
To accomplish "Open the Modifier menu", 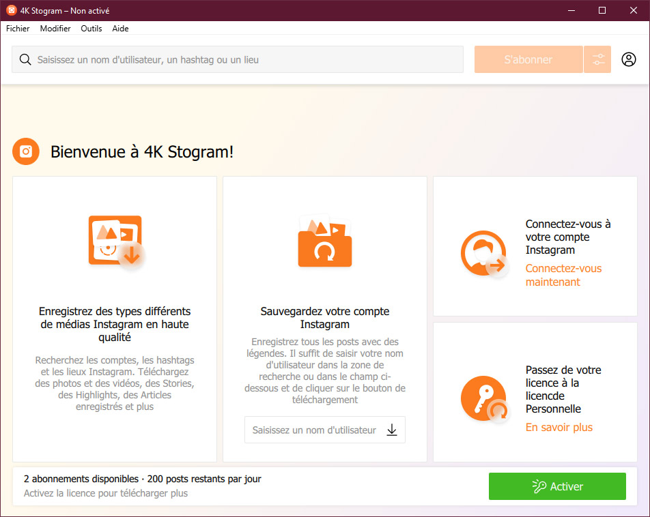I will (55, 29).
